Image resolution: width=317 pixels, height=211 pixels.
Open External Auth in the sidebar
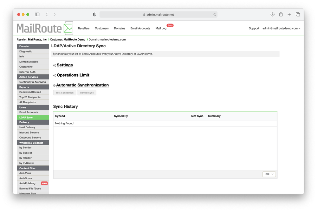pos(33,72)
